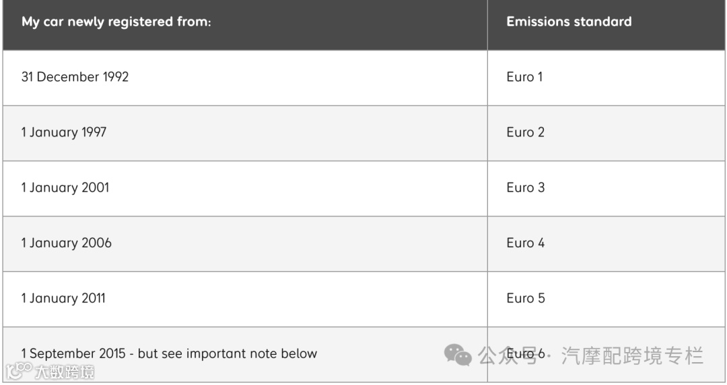
Task: Click the 汽摩配跨境专栏 watermark text
Action: [631, 355]
